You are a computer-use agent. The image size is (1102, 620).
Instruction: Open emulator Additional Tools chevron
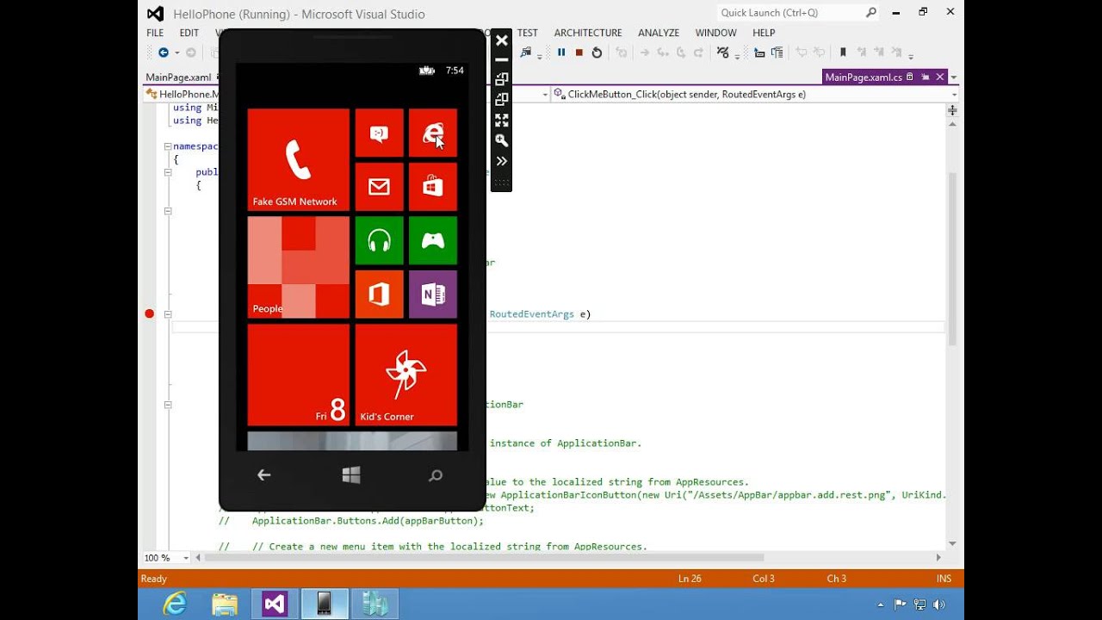point(502,161)
